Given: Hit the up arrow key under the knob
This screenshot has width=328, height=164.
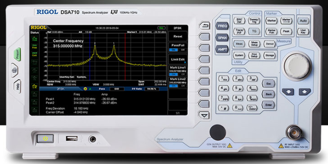Looking at the screenshot, I should 305,92.
